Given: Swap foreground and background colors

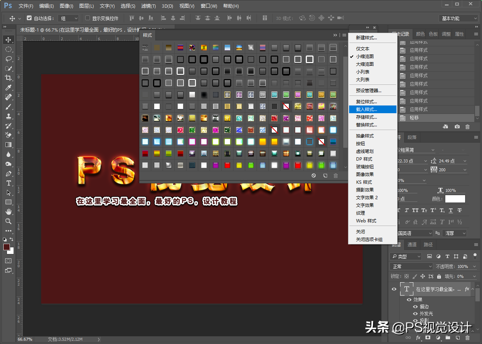Looking at the screenshot, I should [11, 239].
